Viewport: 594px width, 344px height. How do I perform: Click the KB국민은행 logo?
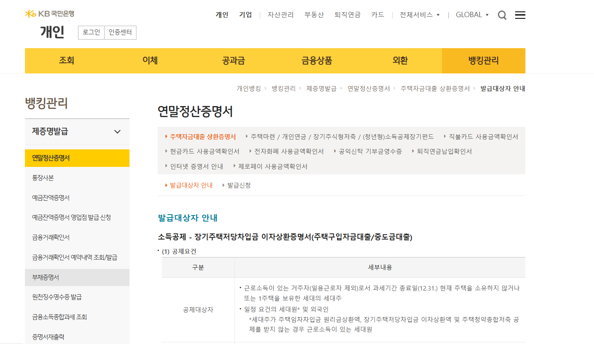(x=49, y=14)
